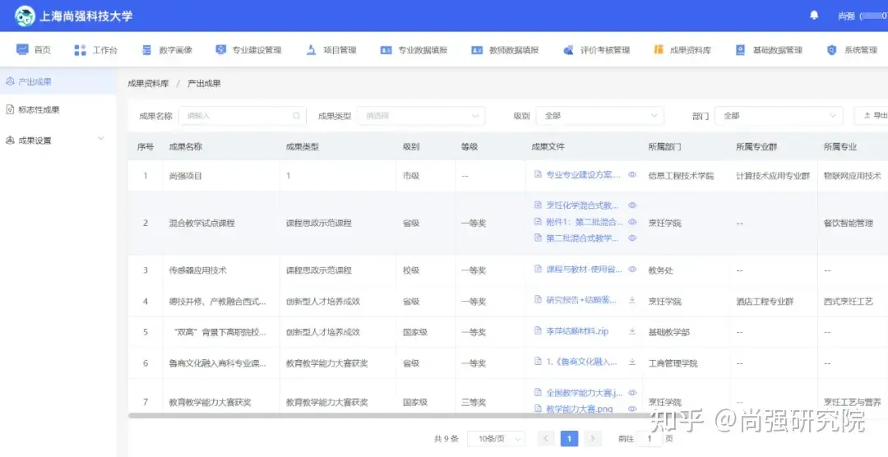
Task: Open the 专业专业建设方案 file link
Action: point(583,175)
